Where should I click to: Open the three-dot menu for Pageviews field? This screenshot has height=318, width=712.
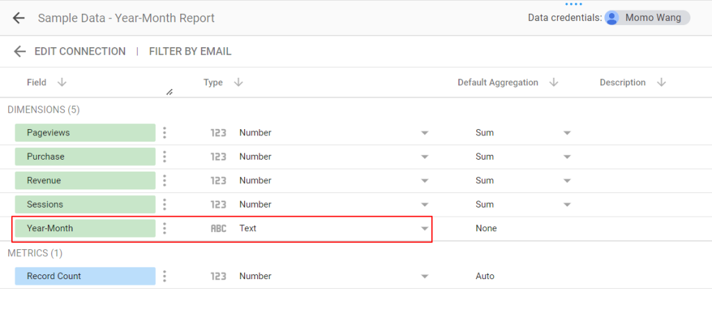coord(164,133)
